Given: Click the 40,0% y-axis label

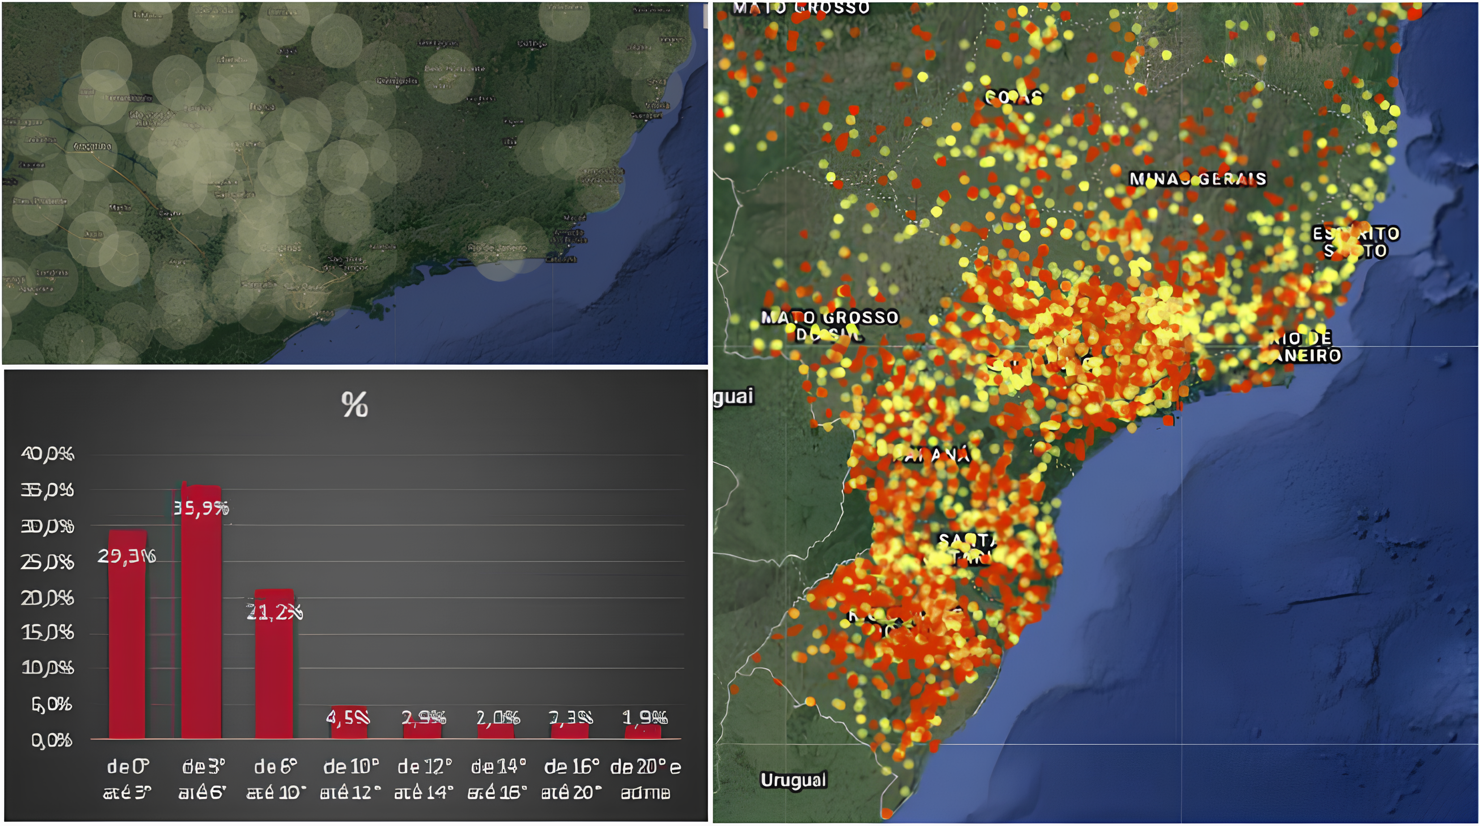Looking at the screenshot, I should 48,454.
